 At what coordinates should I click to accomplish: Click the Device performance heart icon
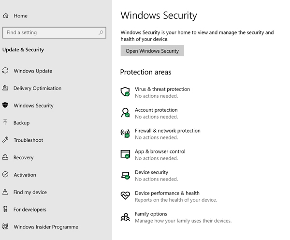(x=125, y=195)
